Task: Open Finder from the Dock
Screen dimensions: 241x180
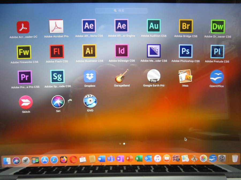Action: 7,161
